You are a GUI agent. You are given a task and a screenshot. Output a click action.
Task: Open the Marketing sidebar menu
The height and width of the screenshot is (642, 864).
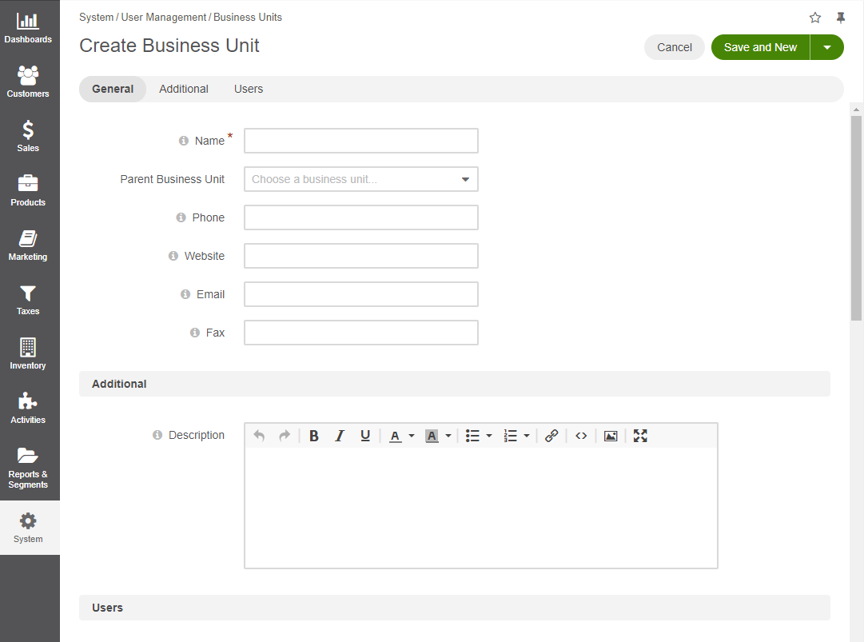coord(28,245)
